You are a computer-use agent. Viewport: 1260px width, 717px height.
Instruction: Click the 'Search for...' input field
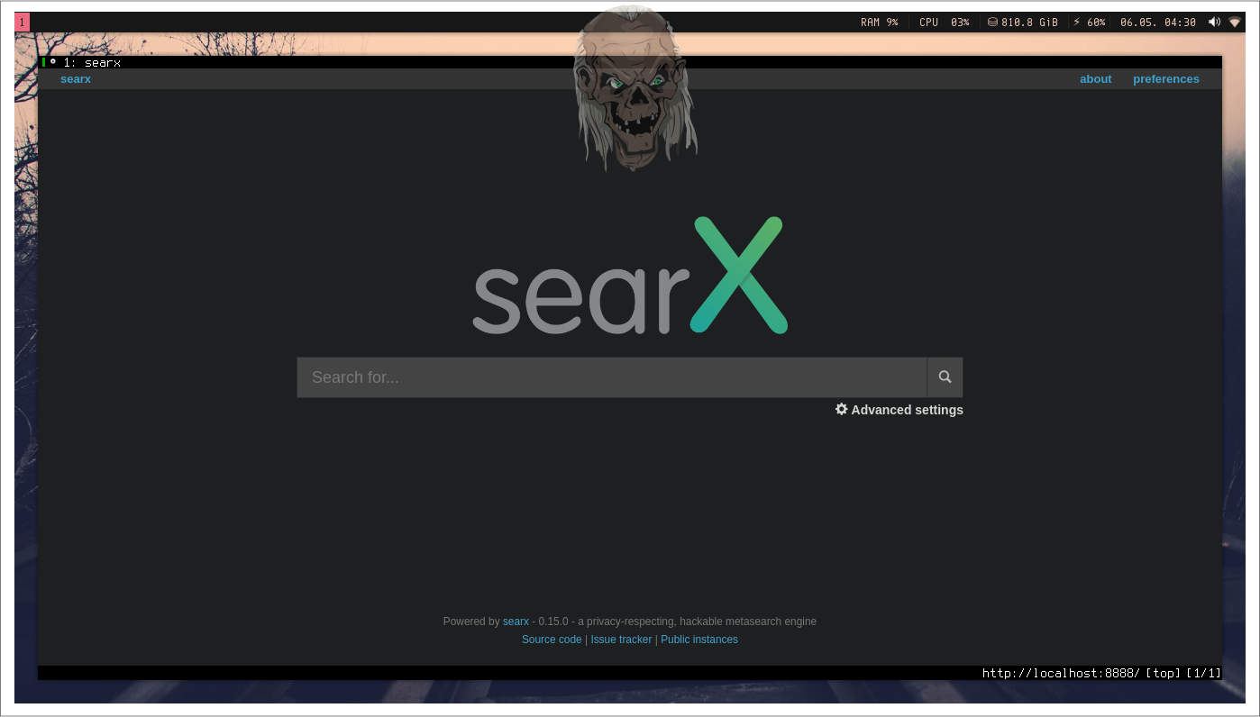[x=611, y=377]
